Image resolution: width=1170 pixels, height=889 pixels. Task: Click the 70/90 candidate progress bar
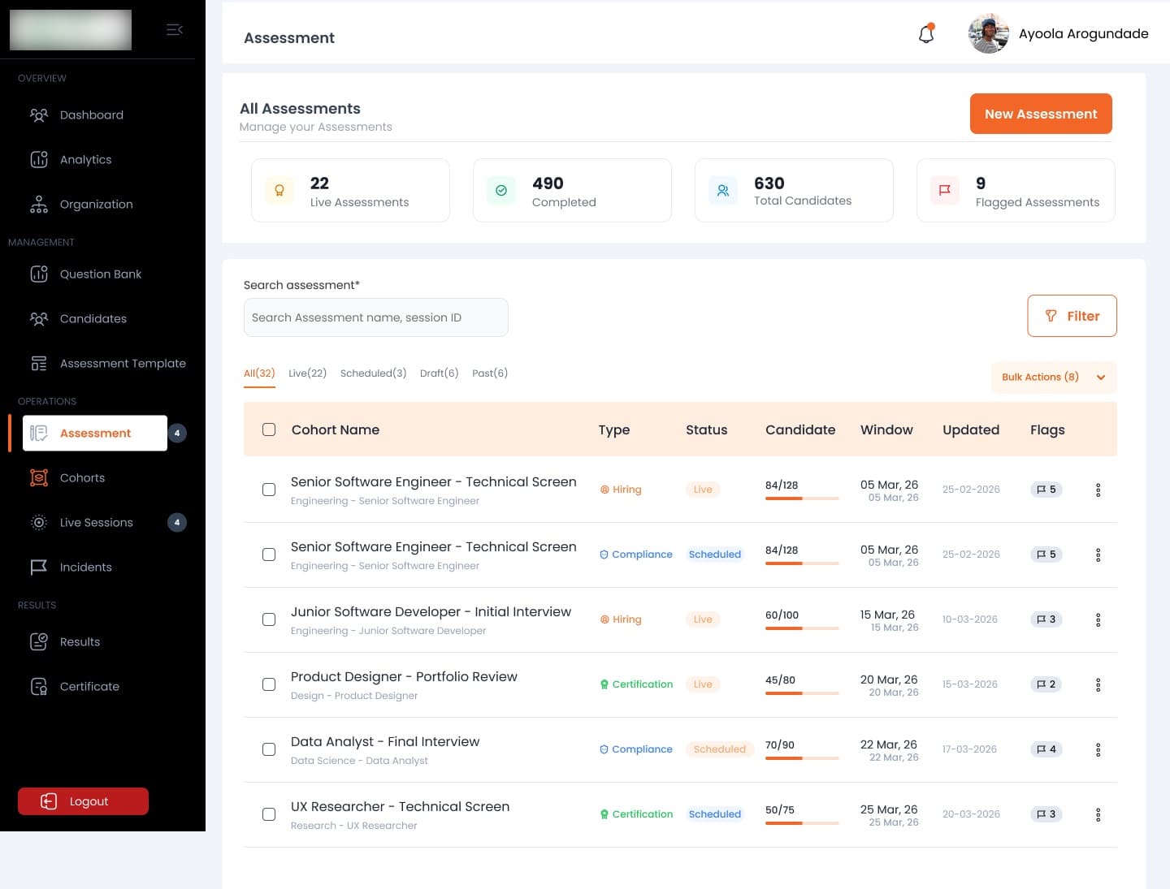pyautogui.click(x=802, y=758)
